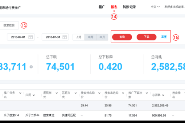This screenshot has height=123, width=185.
Task: Click the 瓜子二手车 app cell
Action: pyautogui.click(x=32, y=115)
